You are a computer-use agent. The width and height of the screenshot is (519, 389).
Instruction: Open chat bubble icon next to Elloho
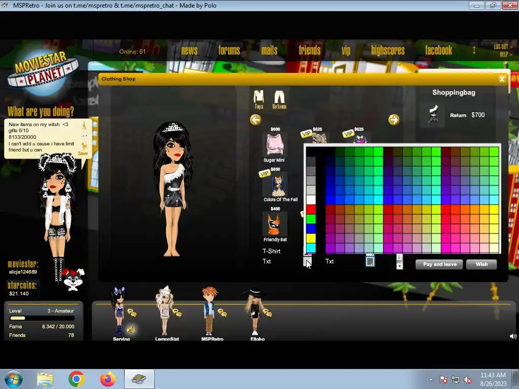(268, 313)
